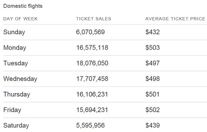
Task: Click Friday ticket sales value 15,694,231
Action: click(x=92, y=110)
